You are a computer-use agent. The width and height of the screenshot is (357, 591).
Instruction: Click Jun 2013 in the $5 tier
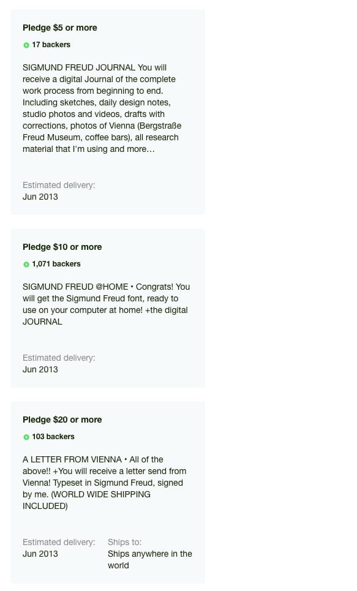click(x=40, y=197)
